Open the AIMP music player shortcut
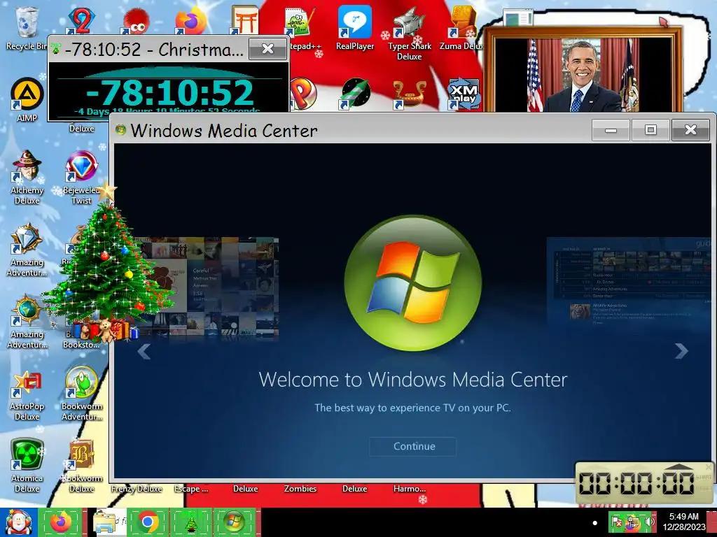717x537 pixels. click(x=27, y=101)
